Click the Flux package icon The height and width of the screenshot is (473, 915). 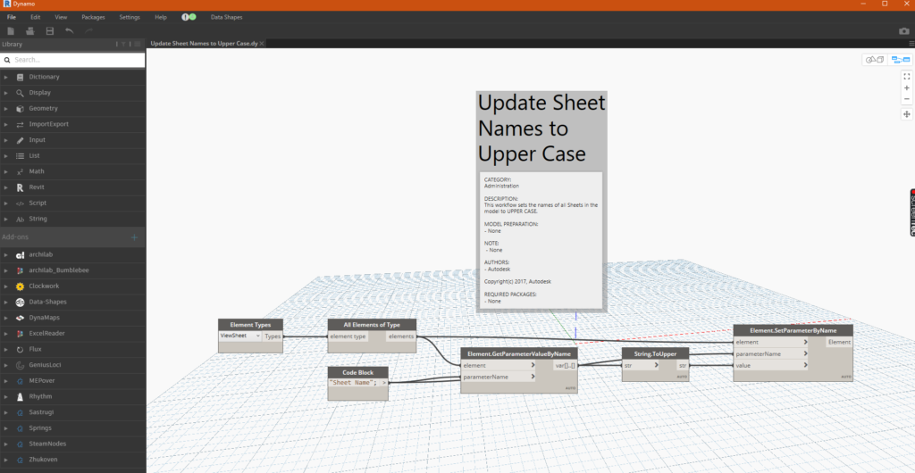[x=20, y=350]
